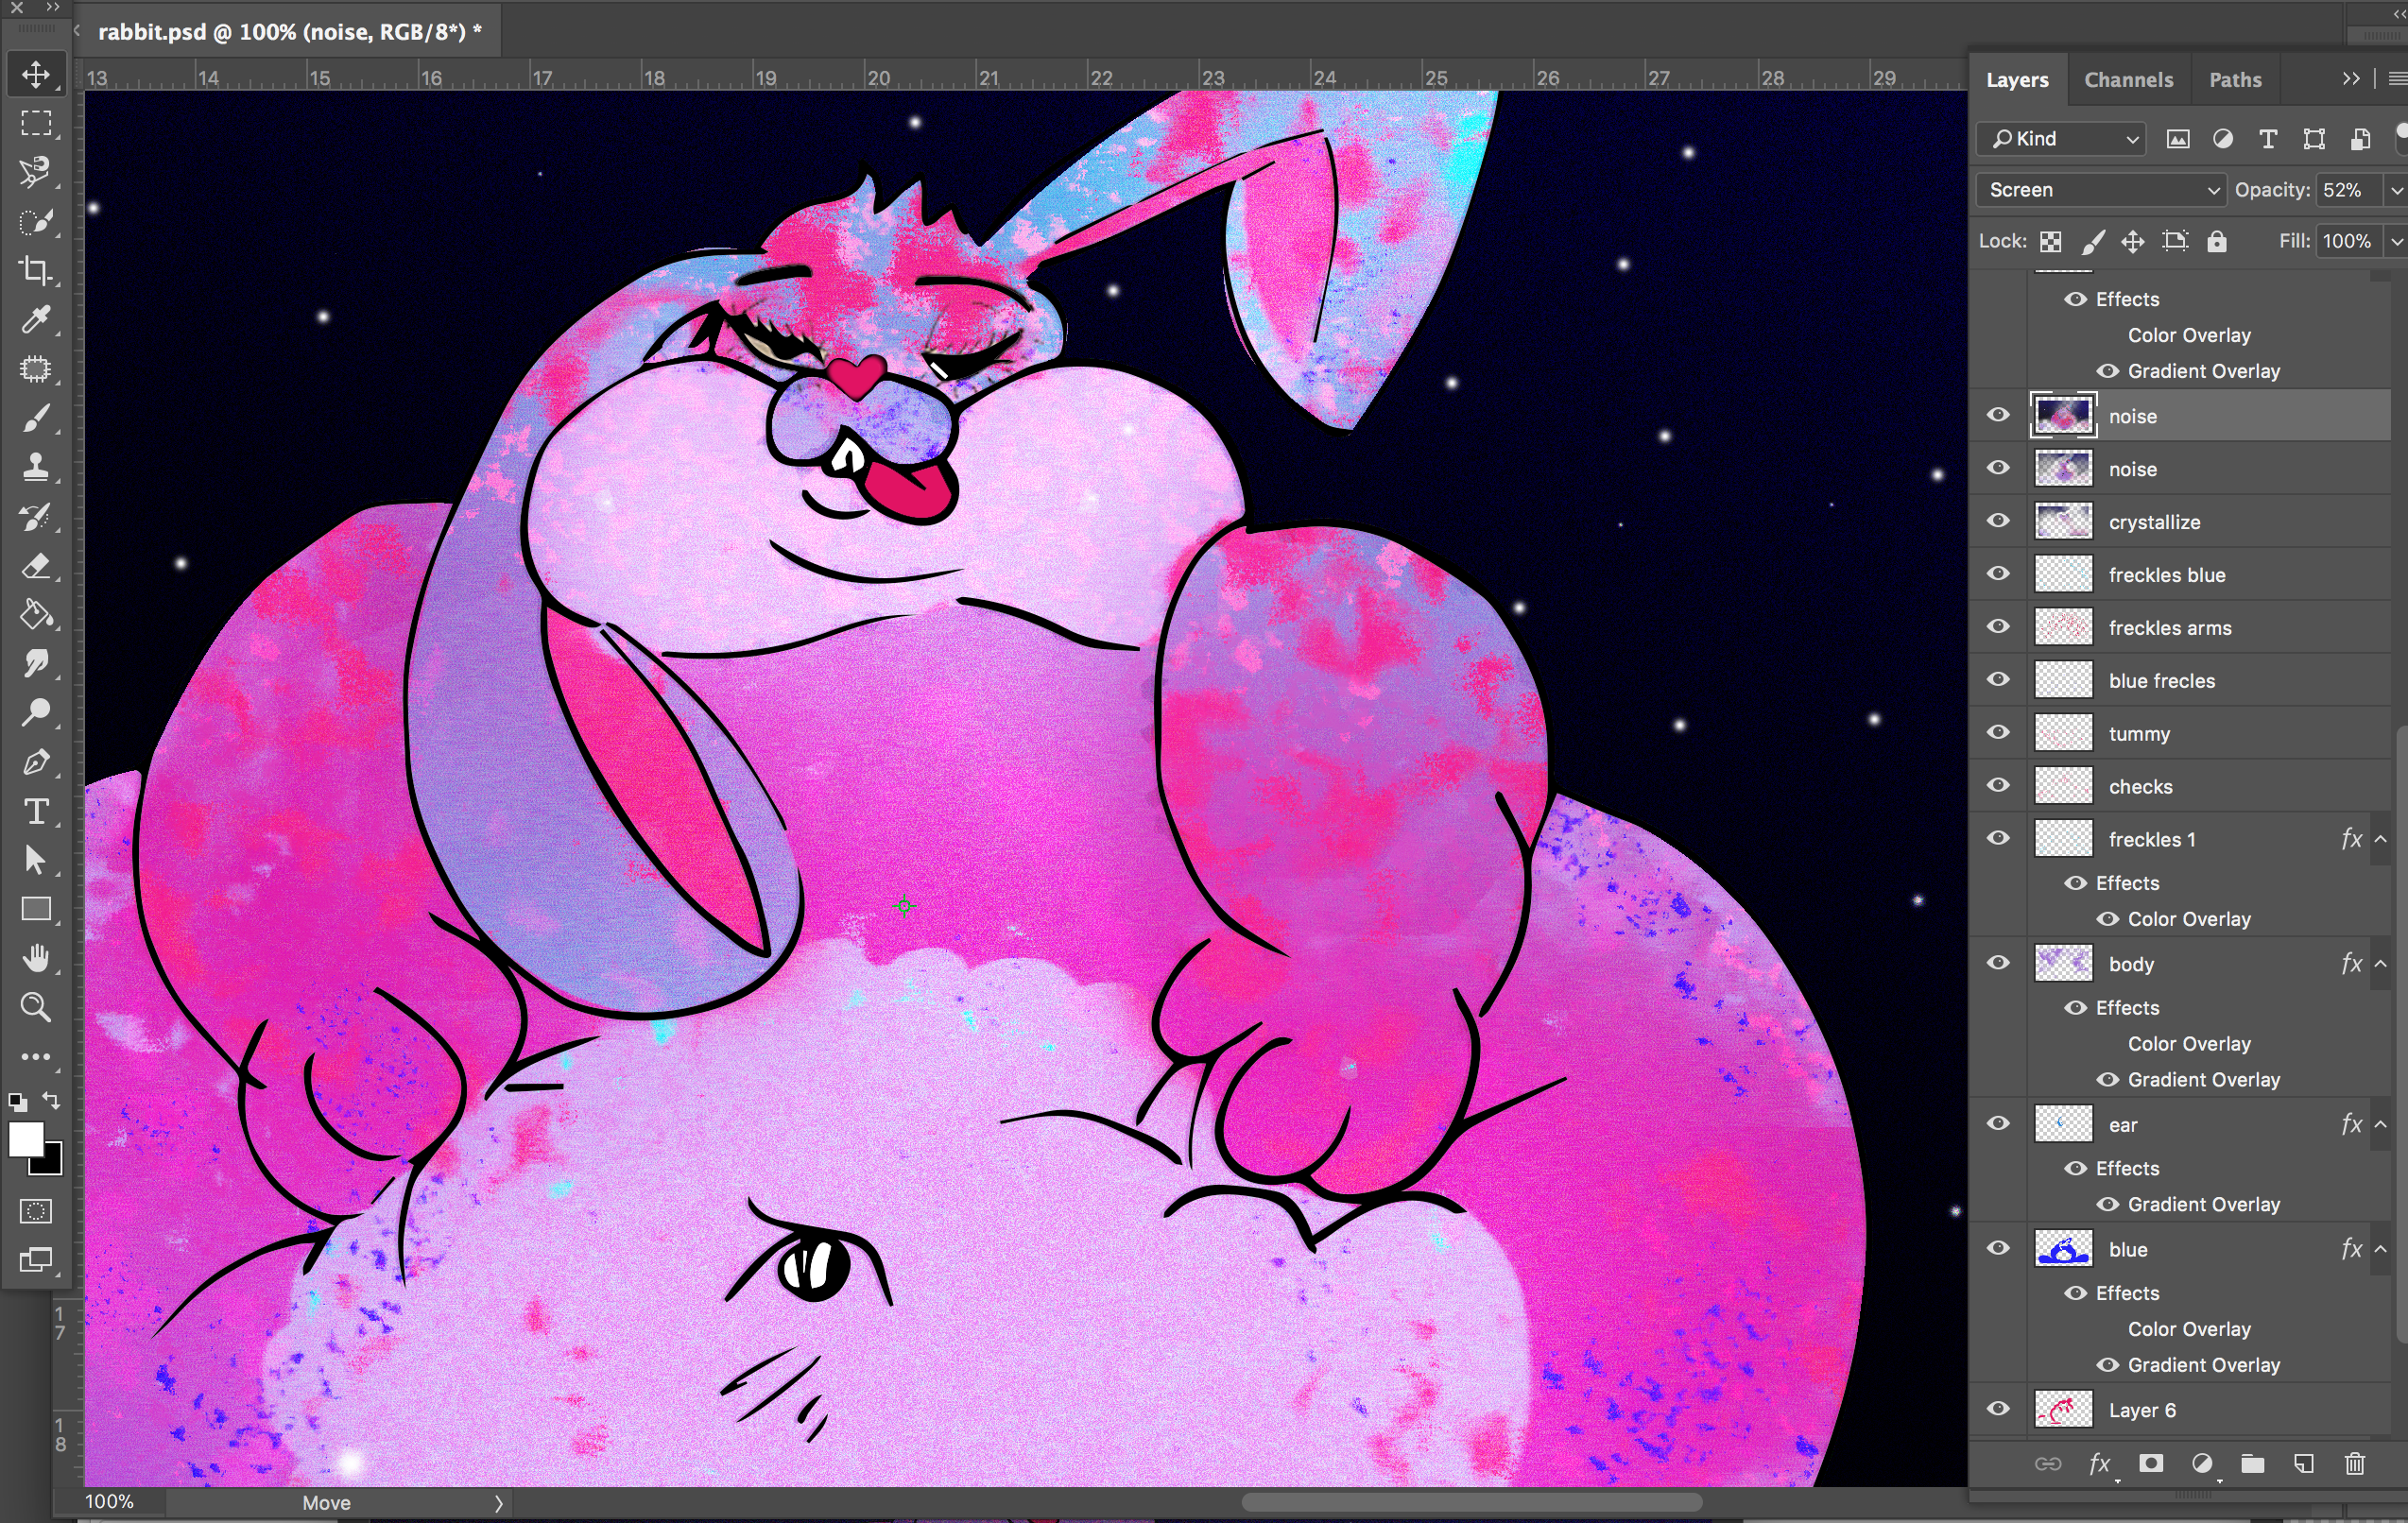Hide the crystallize layer

[1998, 521]
